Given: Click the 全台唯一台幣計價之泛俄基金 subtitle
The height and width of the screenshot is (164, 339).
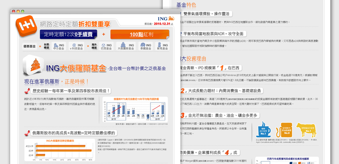Looking at the screenshot, I should [x=137, y=69].
